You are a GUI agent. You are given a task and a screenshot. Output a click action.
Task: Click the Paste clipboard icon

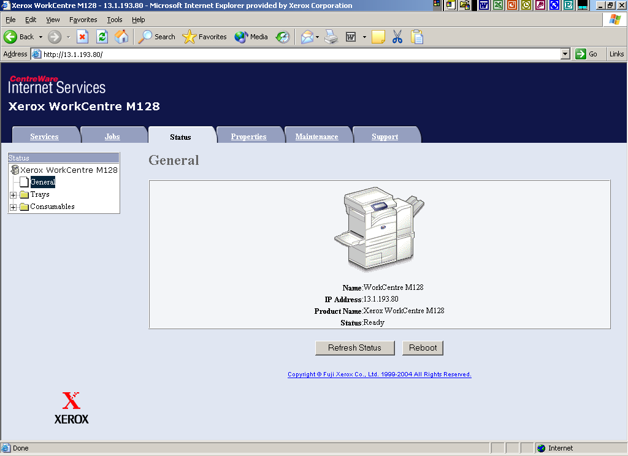pyautogui.click(x=417, y=37)
